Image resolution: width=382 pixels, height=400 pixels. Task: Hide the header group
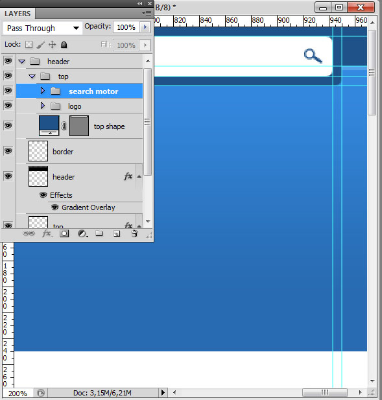point(8,61)
